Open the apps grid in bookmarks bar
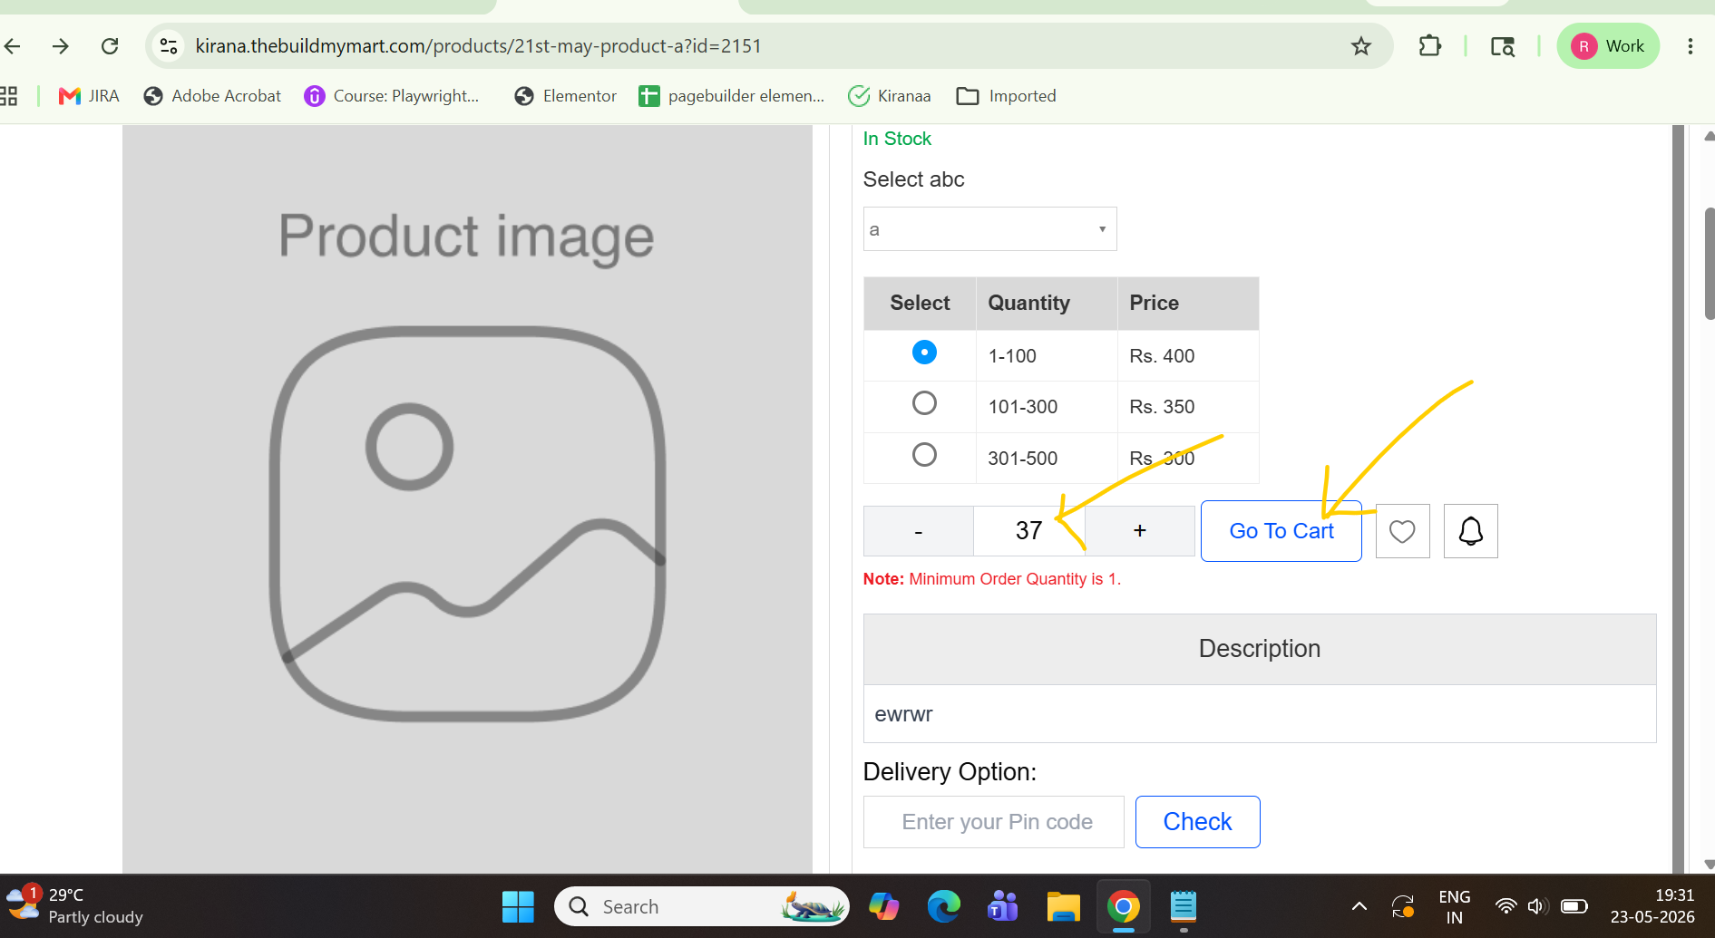Viewport: 1715px width, 938px height. (x=9, y=96)
